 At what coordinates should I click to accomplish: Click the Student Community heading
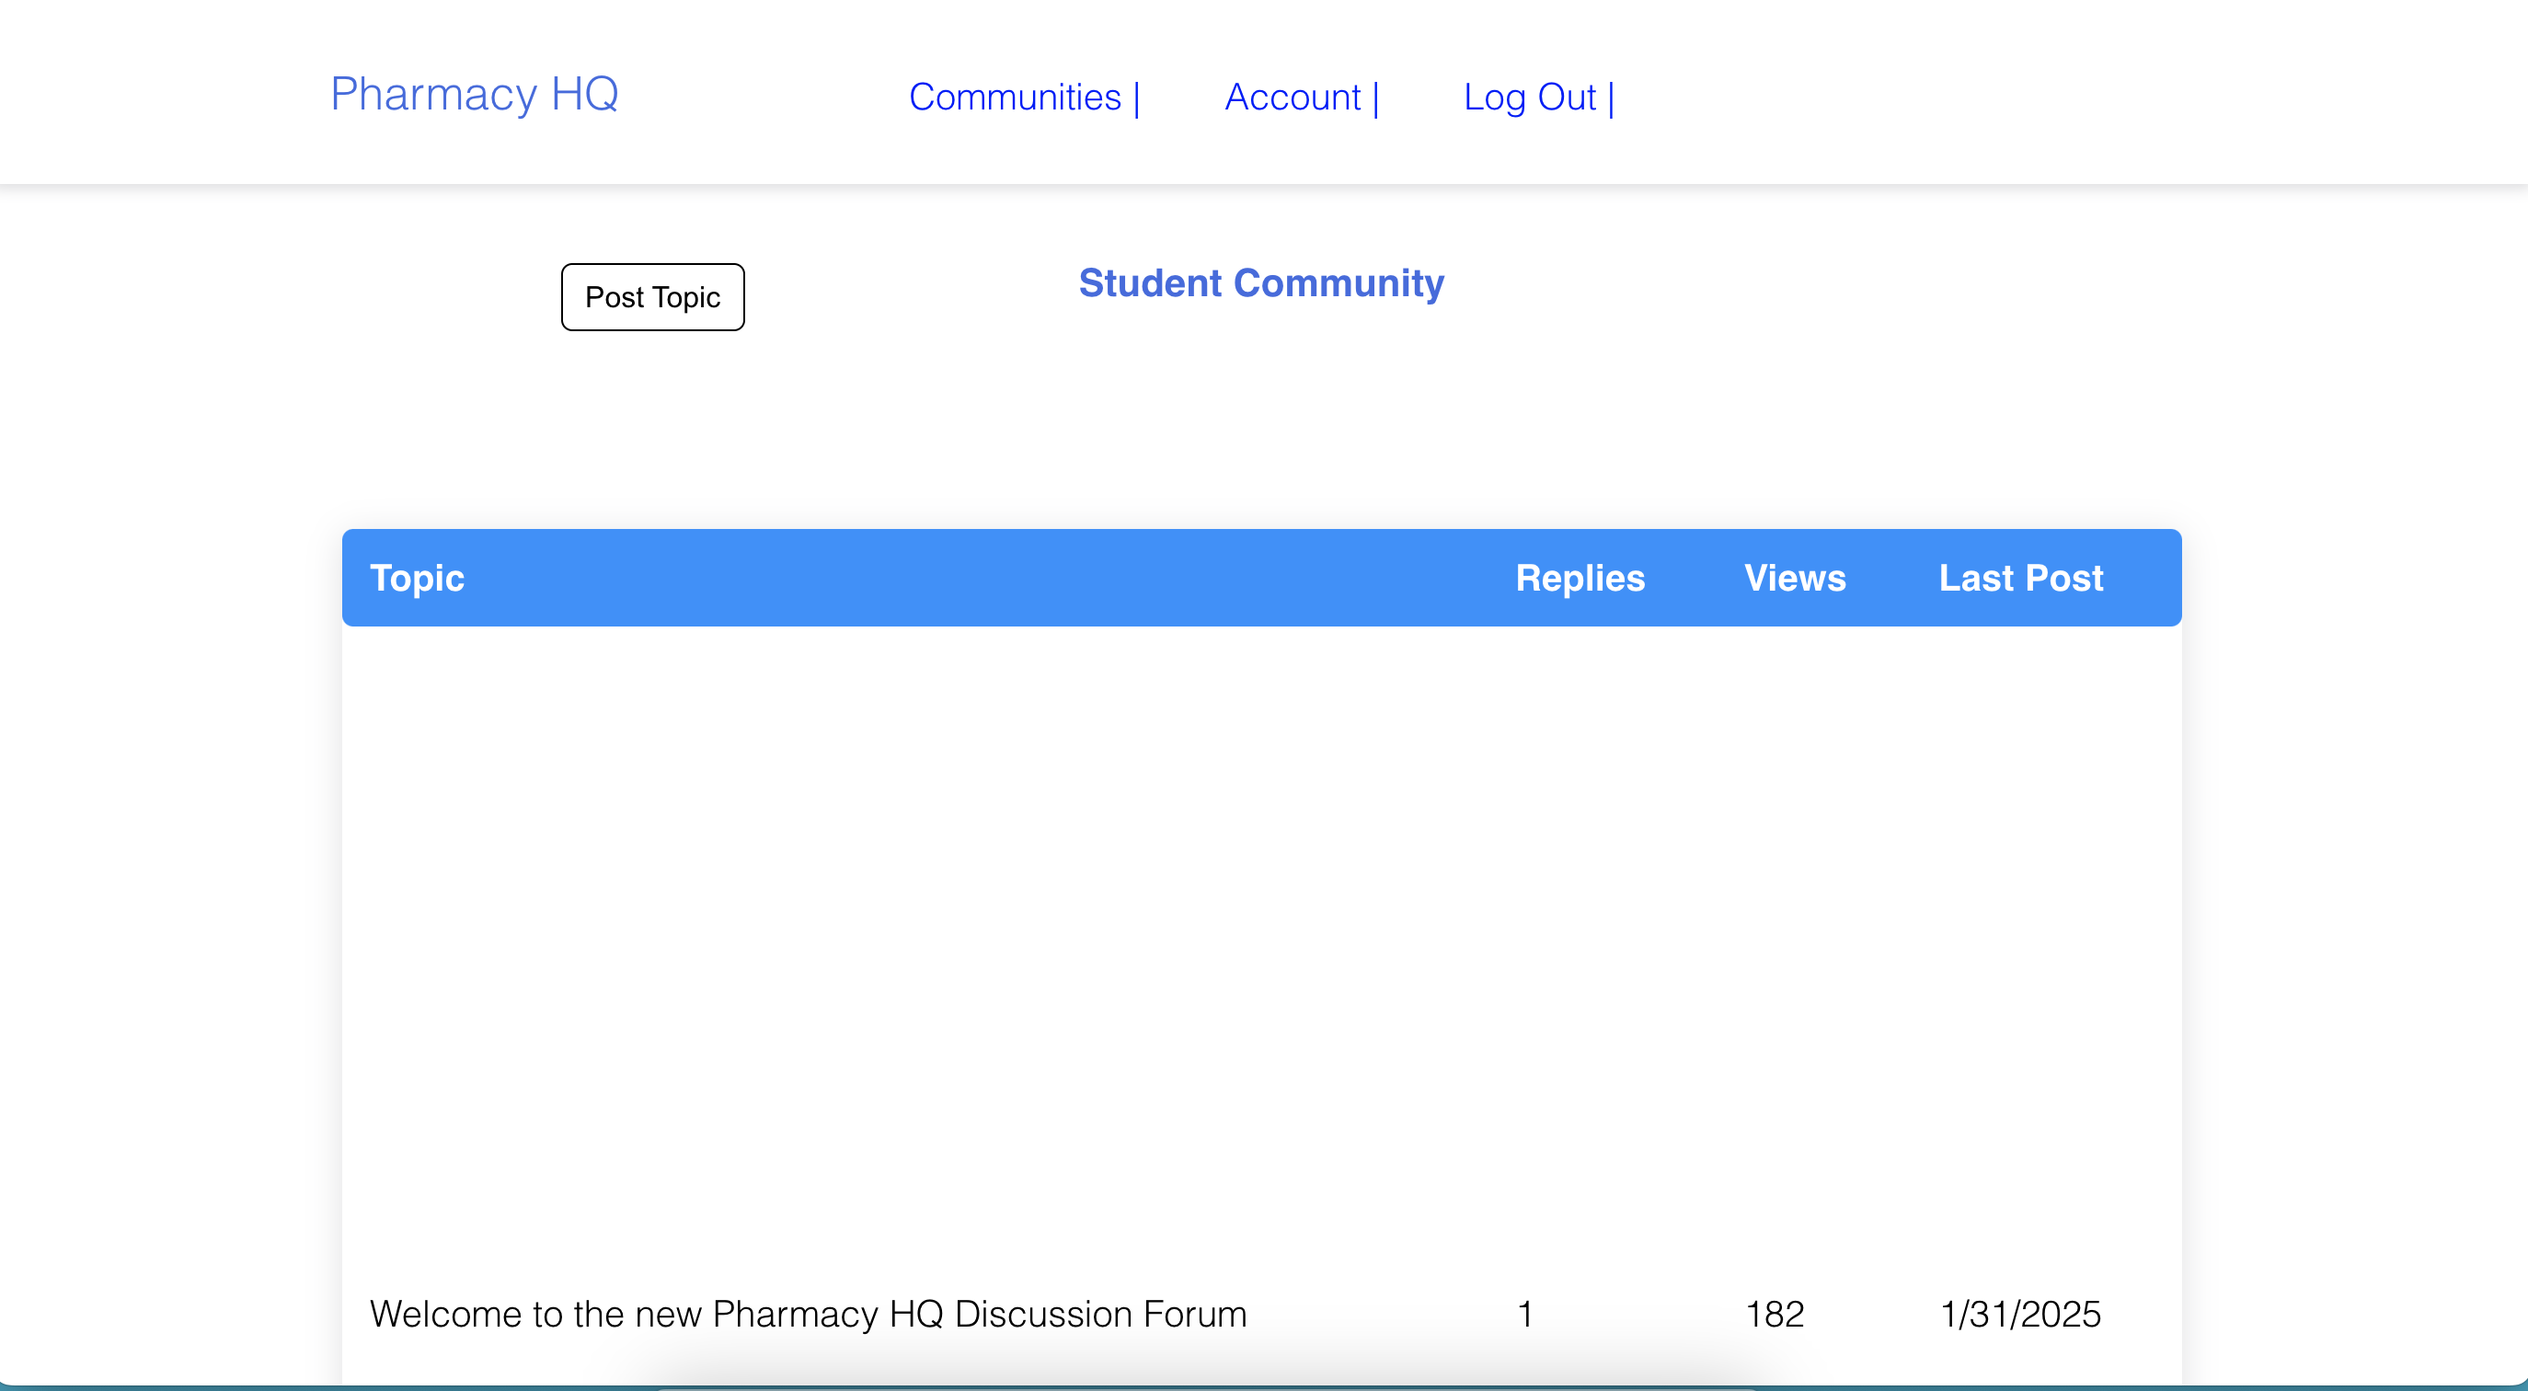[1261, 282]
